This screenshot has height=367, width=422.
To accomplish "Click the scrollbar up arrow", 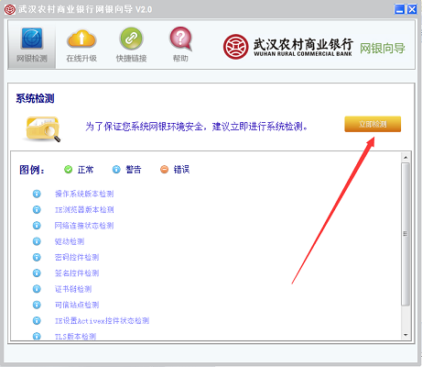I will [x=406, y=158].
